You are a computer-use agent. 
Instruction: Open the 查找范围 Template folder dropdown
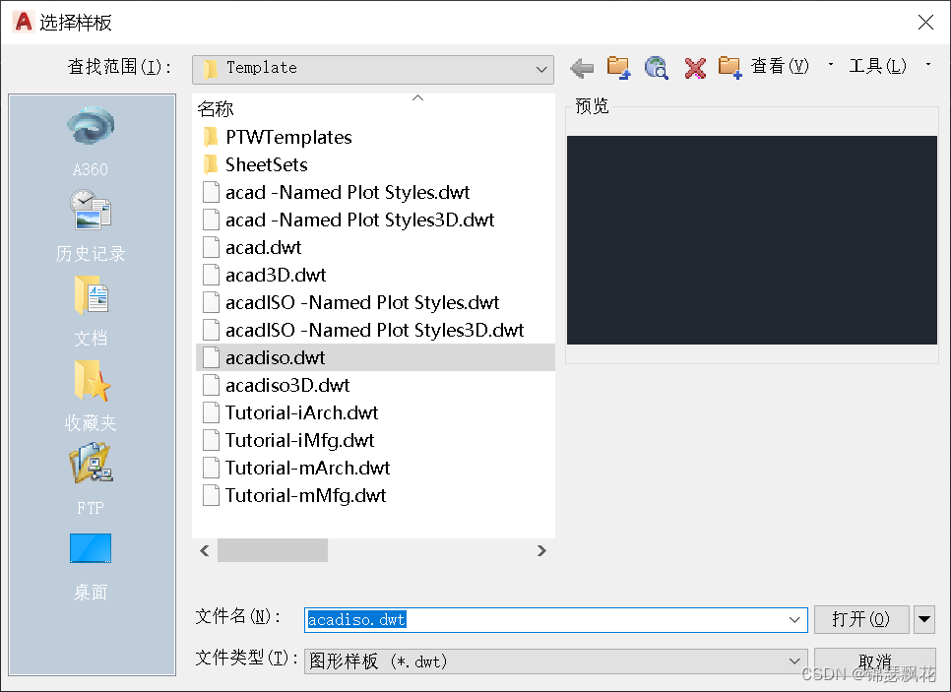pyautogui.click(x=373, y=69)
